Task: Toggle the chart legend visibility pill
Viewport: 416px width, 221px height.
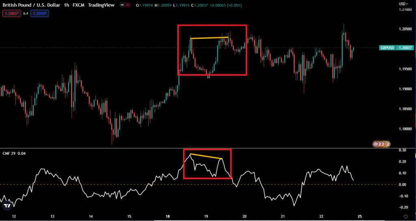Action: (x=126, y=5)
